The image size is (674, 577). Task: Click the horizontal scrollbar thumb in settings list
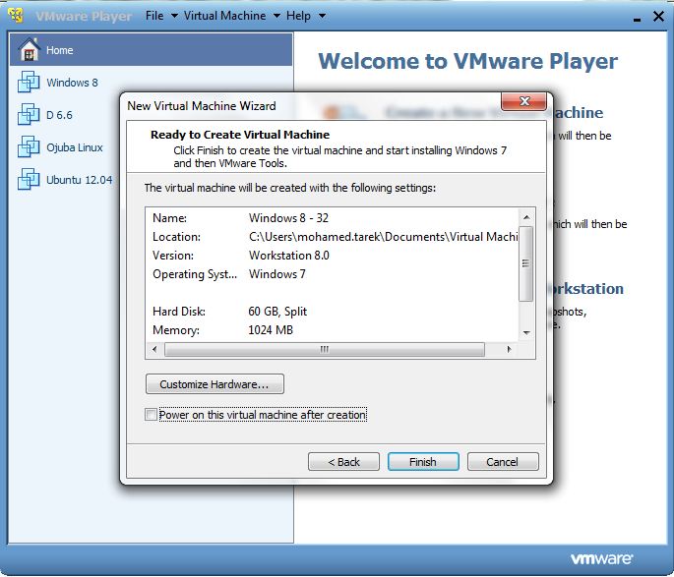(325, 349)
